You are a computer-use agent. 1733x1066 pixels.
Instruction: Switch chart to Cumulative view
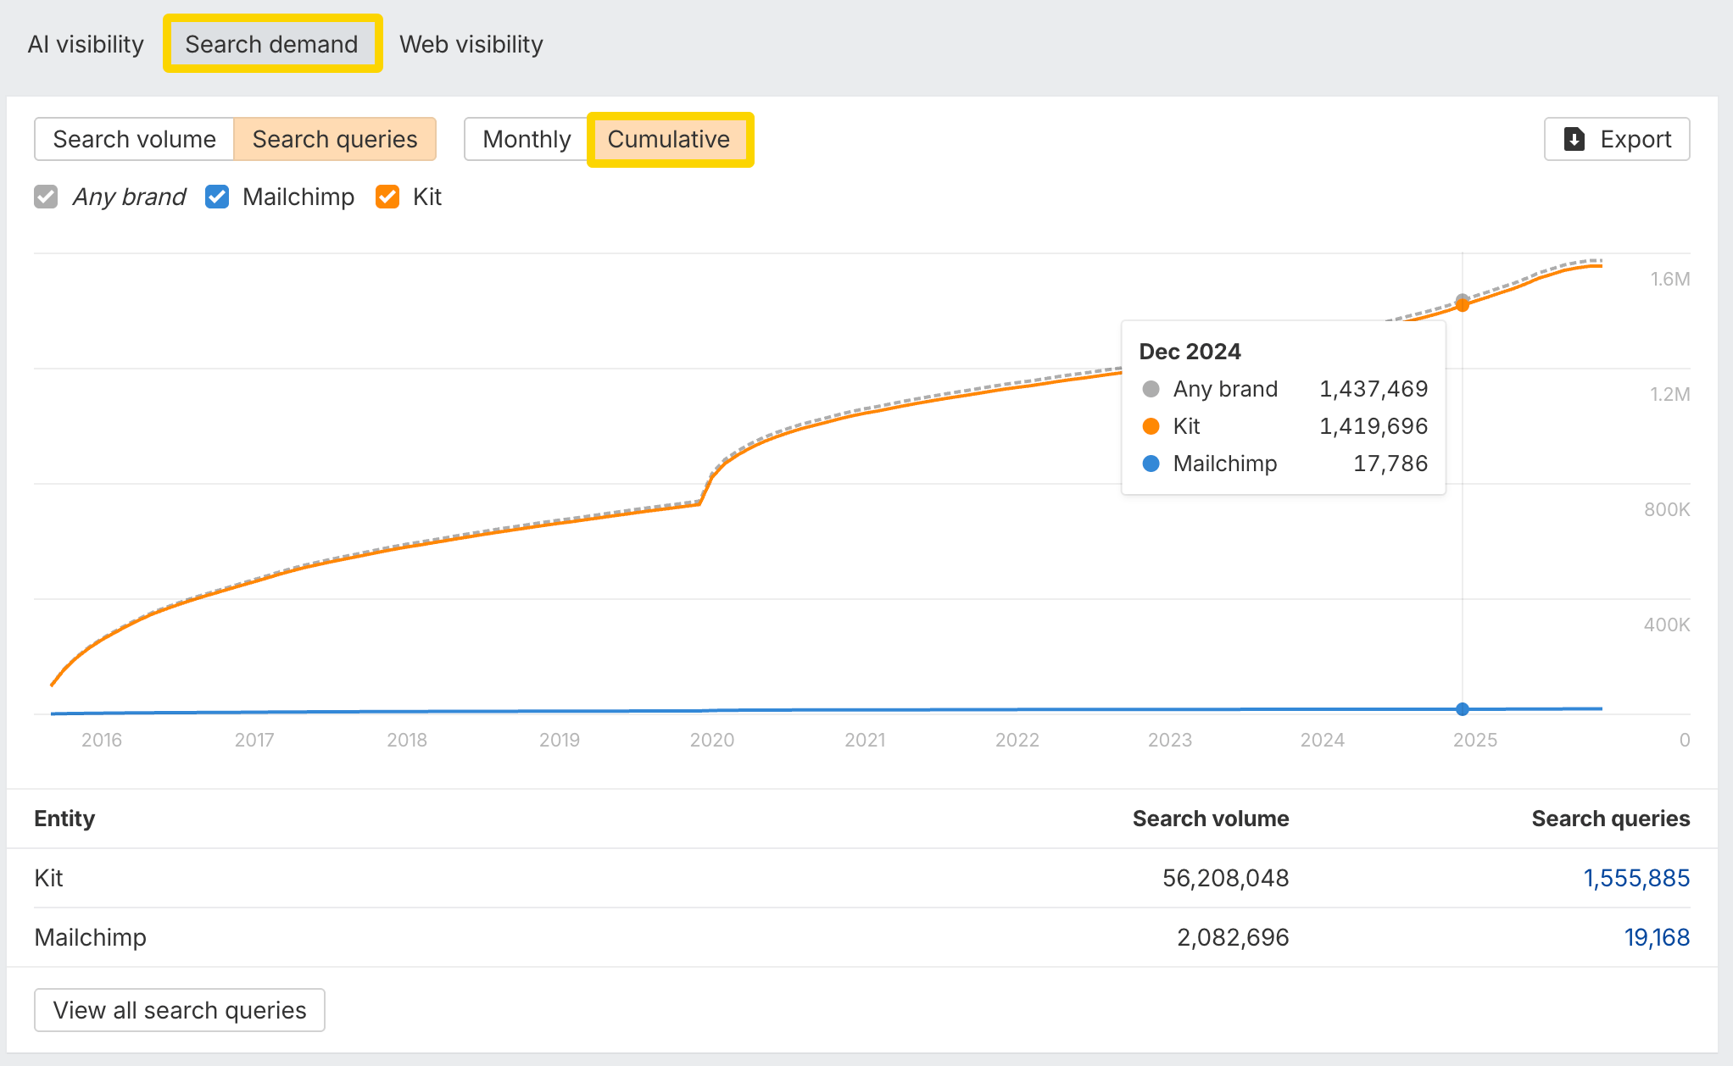[668, 139]
